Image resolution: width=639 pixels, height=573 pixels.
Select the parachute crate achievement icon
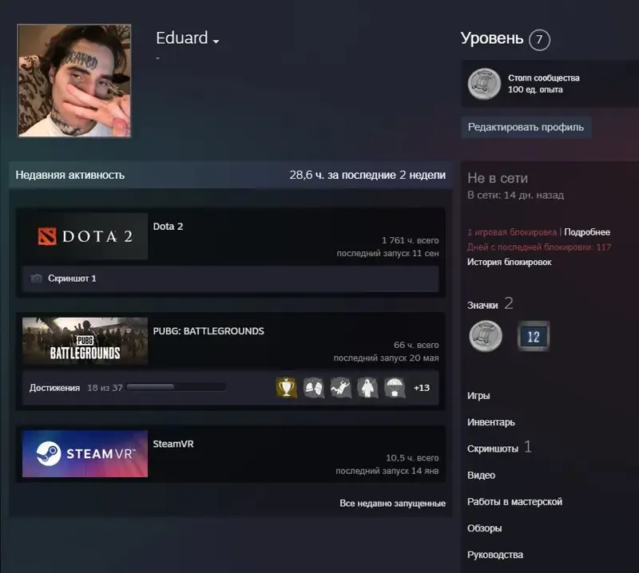click(395, 387)
